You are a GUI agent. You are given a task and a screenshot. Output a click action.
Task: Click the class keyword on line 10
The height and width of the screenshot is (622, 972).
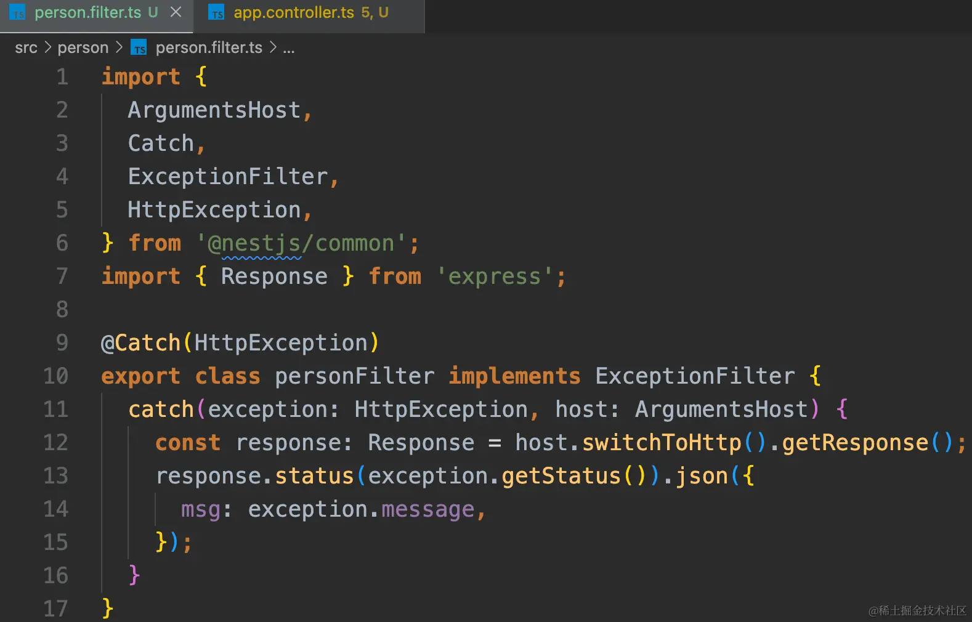[227, 376]
